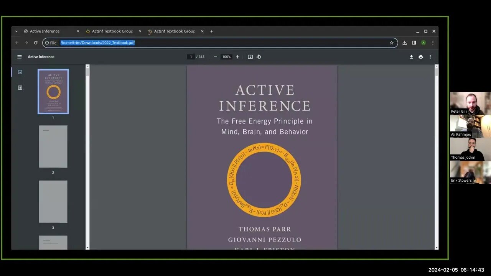This screenshot has width=491, height=276.
Task: Open the browser side panel
Action: click(414, 43)
